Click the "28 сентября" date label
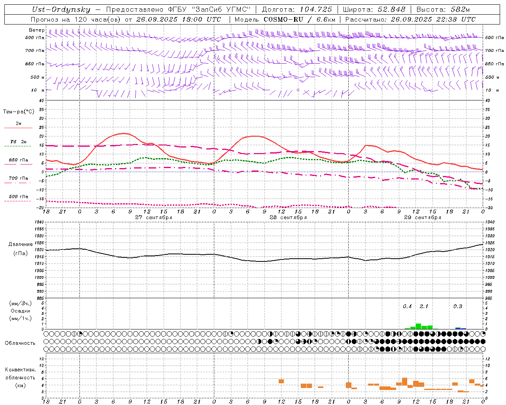Viewport: 506px width, 405px height. [x=288, y=218]
